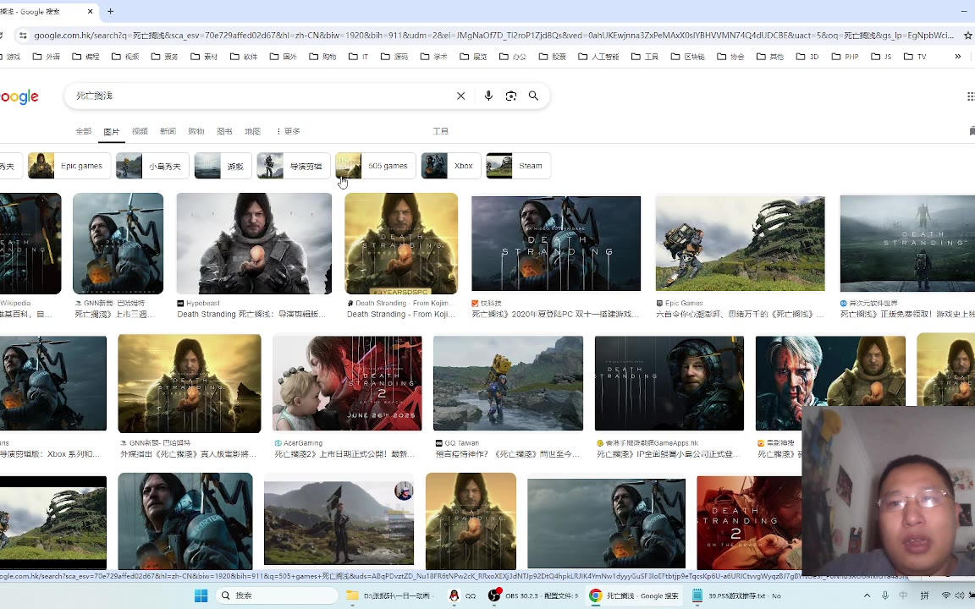Filter images by Xbox chip
Screen dimensions: 975x609
click(451, 166)
